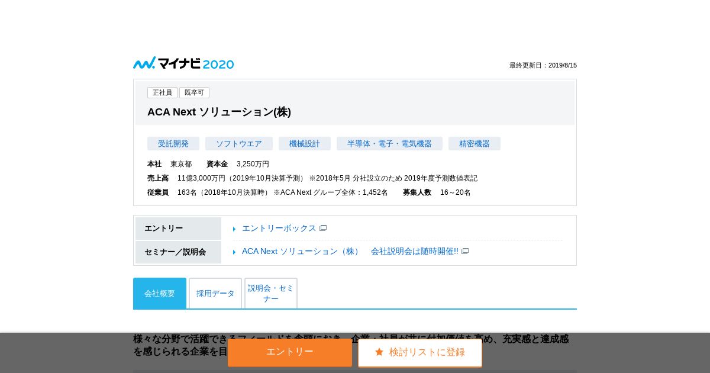Click the orange エントリー button
Screen dimensions: 710x373
[290, 352]
